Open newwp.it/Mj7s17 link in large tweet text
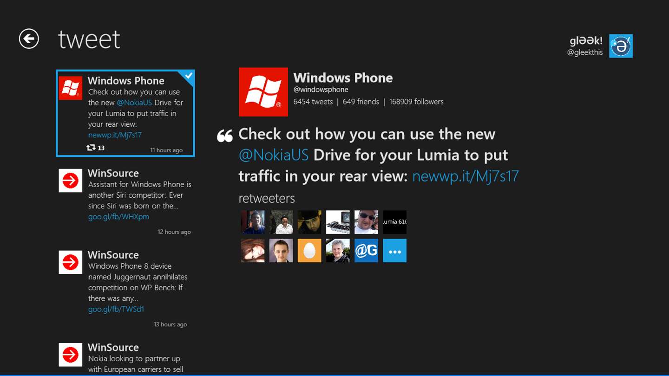 [x=466, y=176]
